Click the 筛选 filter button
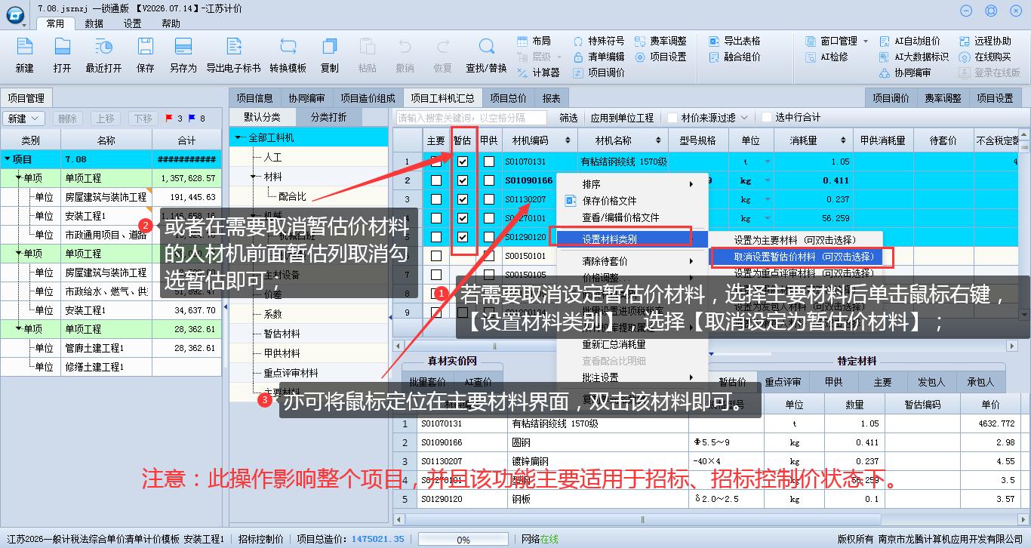 point(568,118)
